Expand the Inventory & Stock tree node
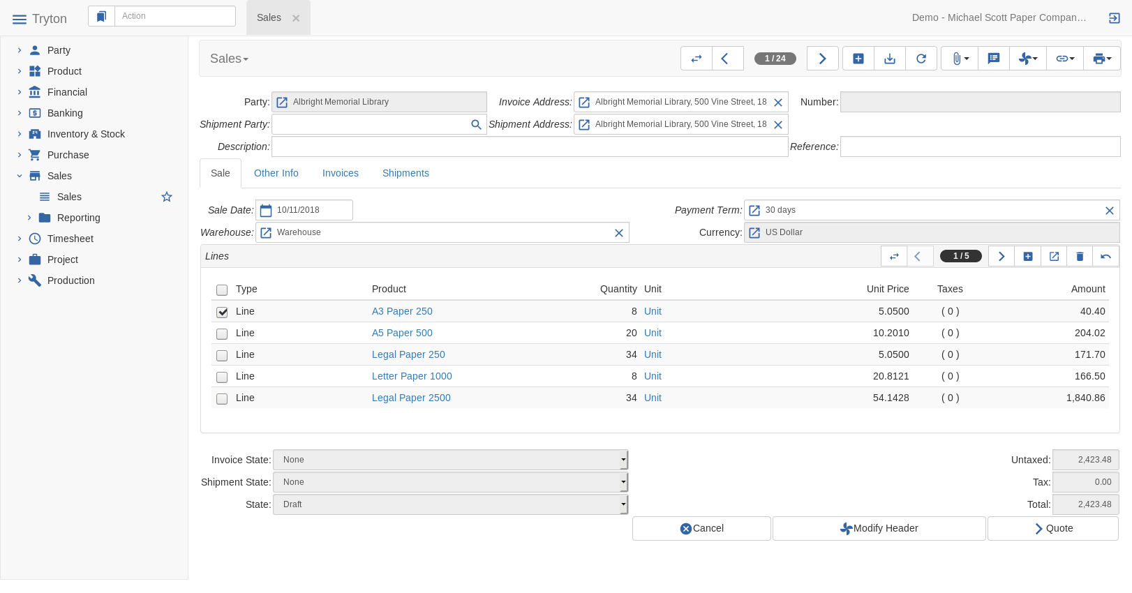The height and width of the screenshot is (593, 1132). coord(20,134)
